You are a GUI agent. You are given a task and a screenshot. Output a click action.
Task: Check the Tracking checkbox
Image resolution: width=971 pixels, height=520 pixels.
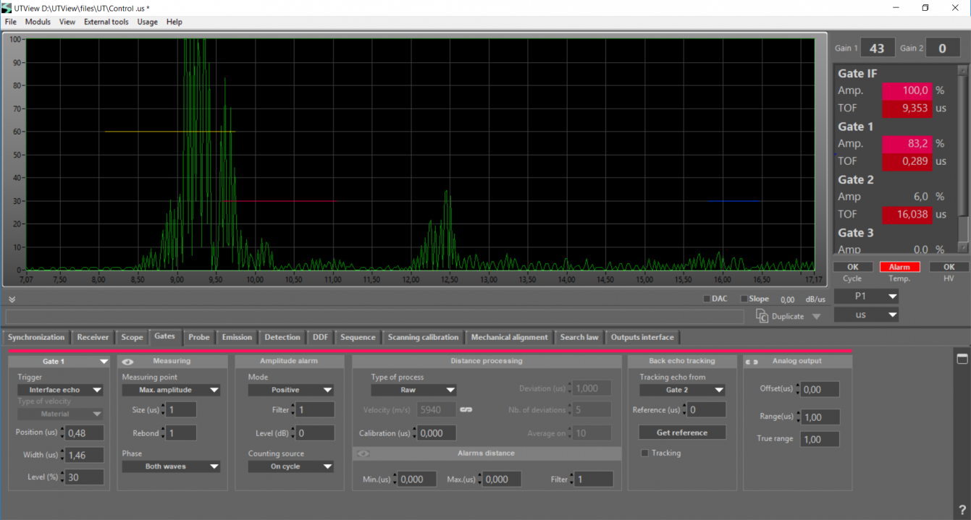tap(644, 453)
